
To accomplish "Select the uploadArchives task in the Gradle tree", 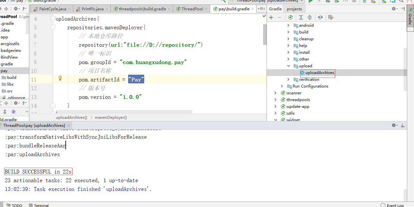I will (320, 73).
